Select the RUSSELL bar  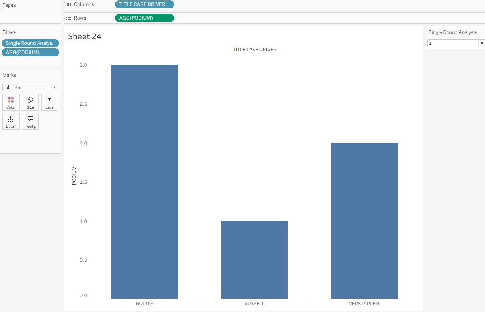pyautogui.click(x=255, y=260)
